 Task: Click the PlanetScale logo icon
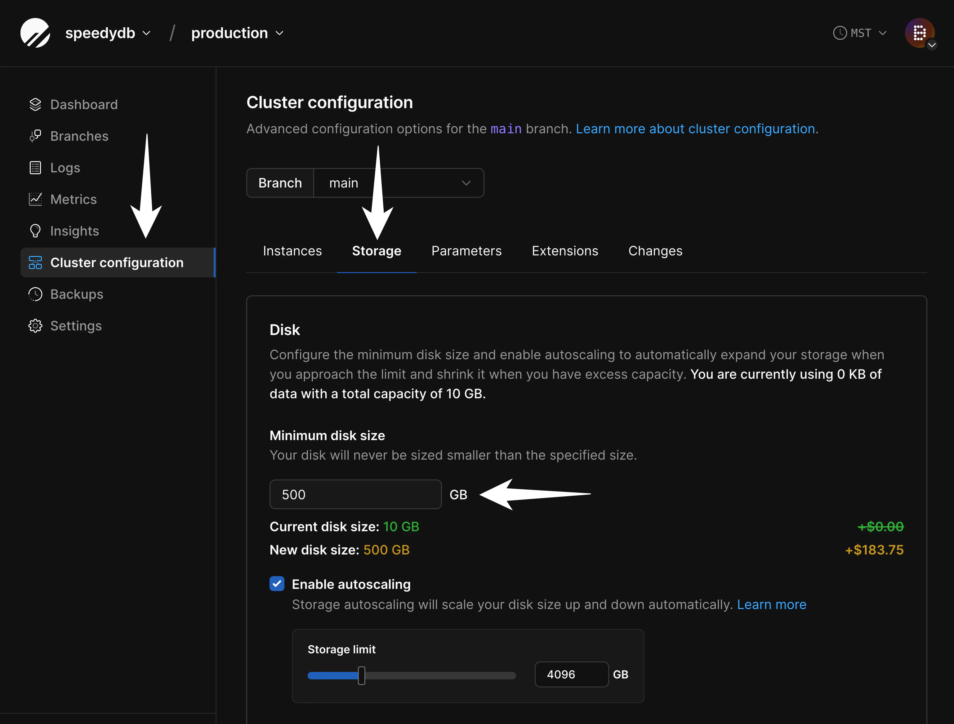coord(35,33)
